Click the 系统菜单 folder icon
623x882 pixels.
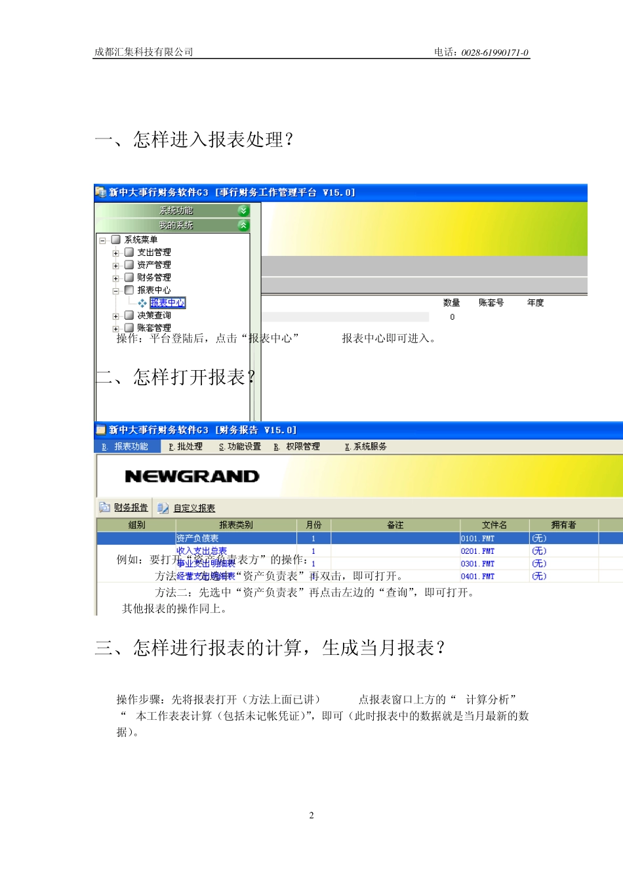(116, 240)
